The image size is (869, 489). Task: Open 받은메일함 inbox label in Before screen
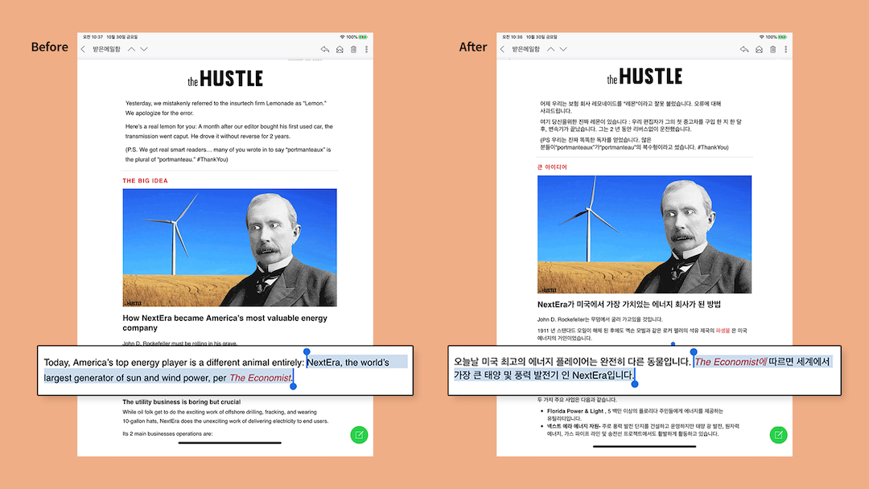pos(106,49)
